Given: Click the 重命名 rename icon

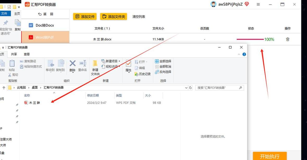Looking at the screenshot, I should tap(83, 63).
